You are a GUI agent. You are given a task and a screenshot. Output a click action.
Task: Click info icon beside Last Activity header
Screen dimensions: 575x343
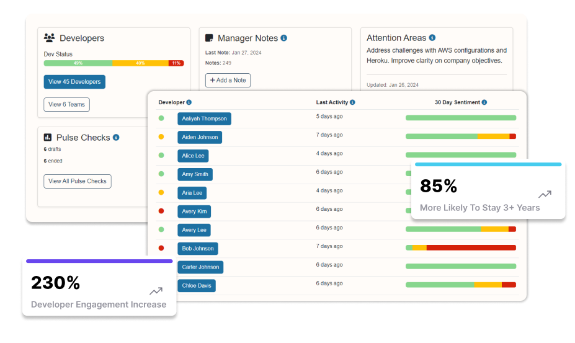(352, 102)
